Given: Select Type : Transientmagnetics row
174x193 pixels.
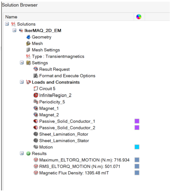Looking at the screenshot, I should tap(58, 57).
